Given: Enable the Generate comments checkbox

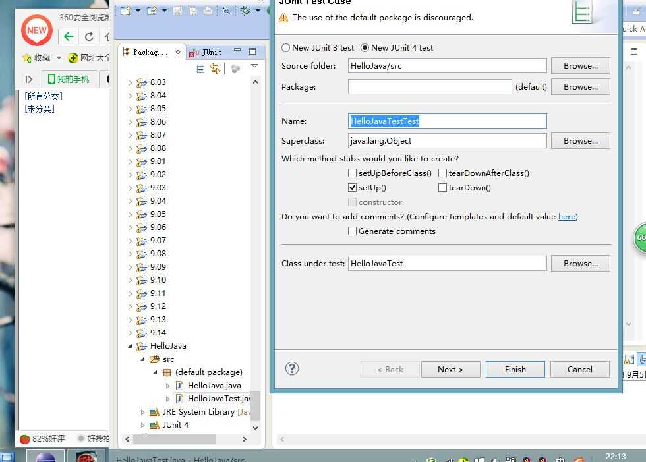Looking at the screenshot, I should (x=352, y=231).
